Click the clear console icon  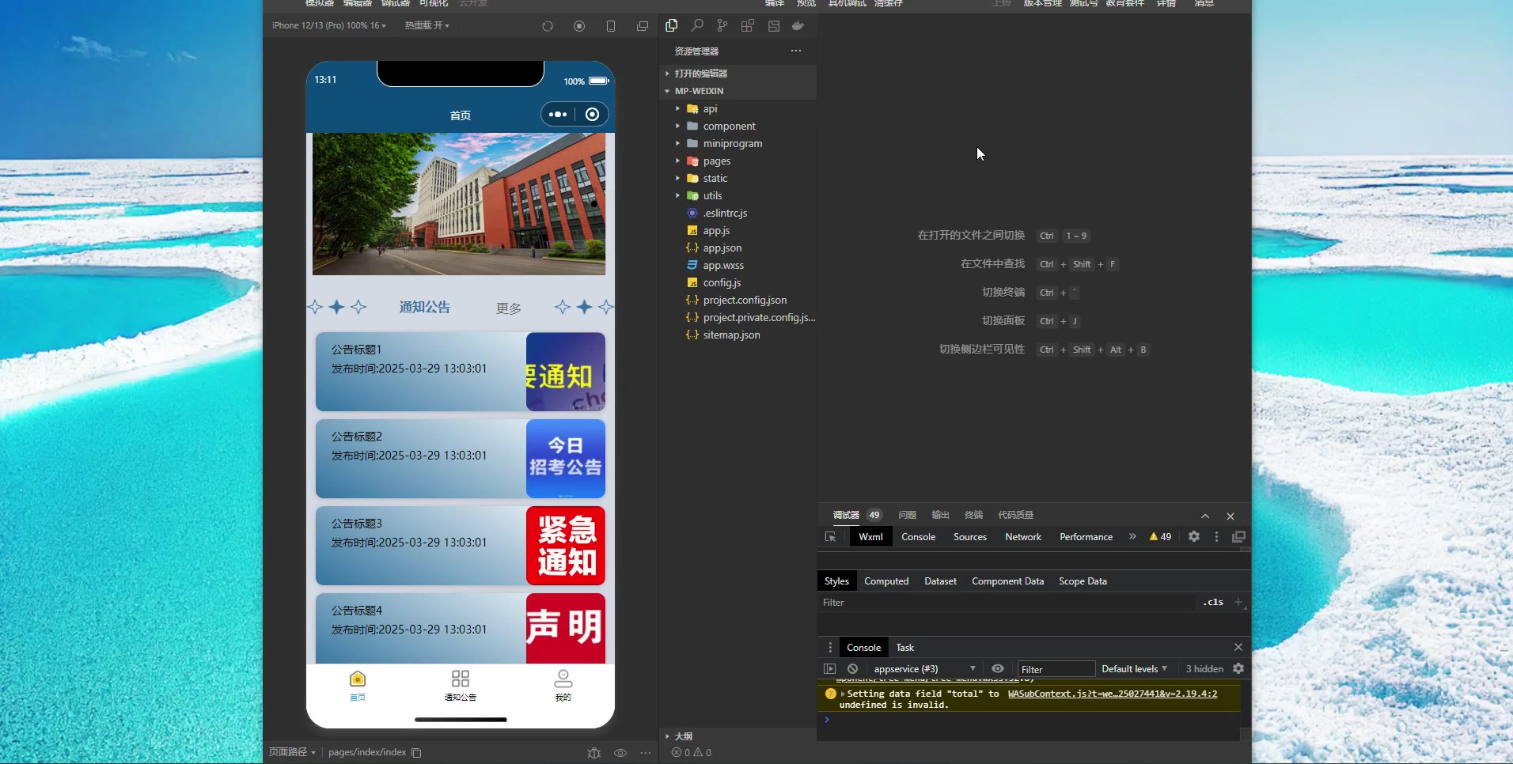(852, 668)
